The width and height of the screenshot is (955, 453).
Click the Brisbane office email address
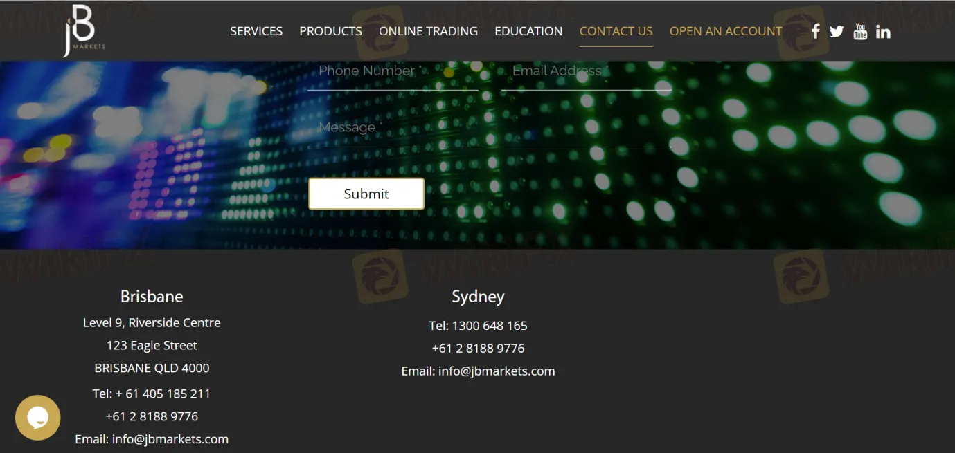click(x=170, y=439)
